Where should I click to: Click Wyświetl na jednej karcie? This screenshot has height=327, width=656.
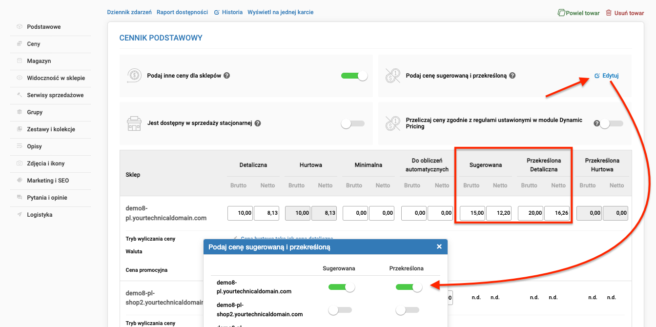(281, 12)
